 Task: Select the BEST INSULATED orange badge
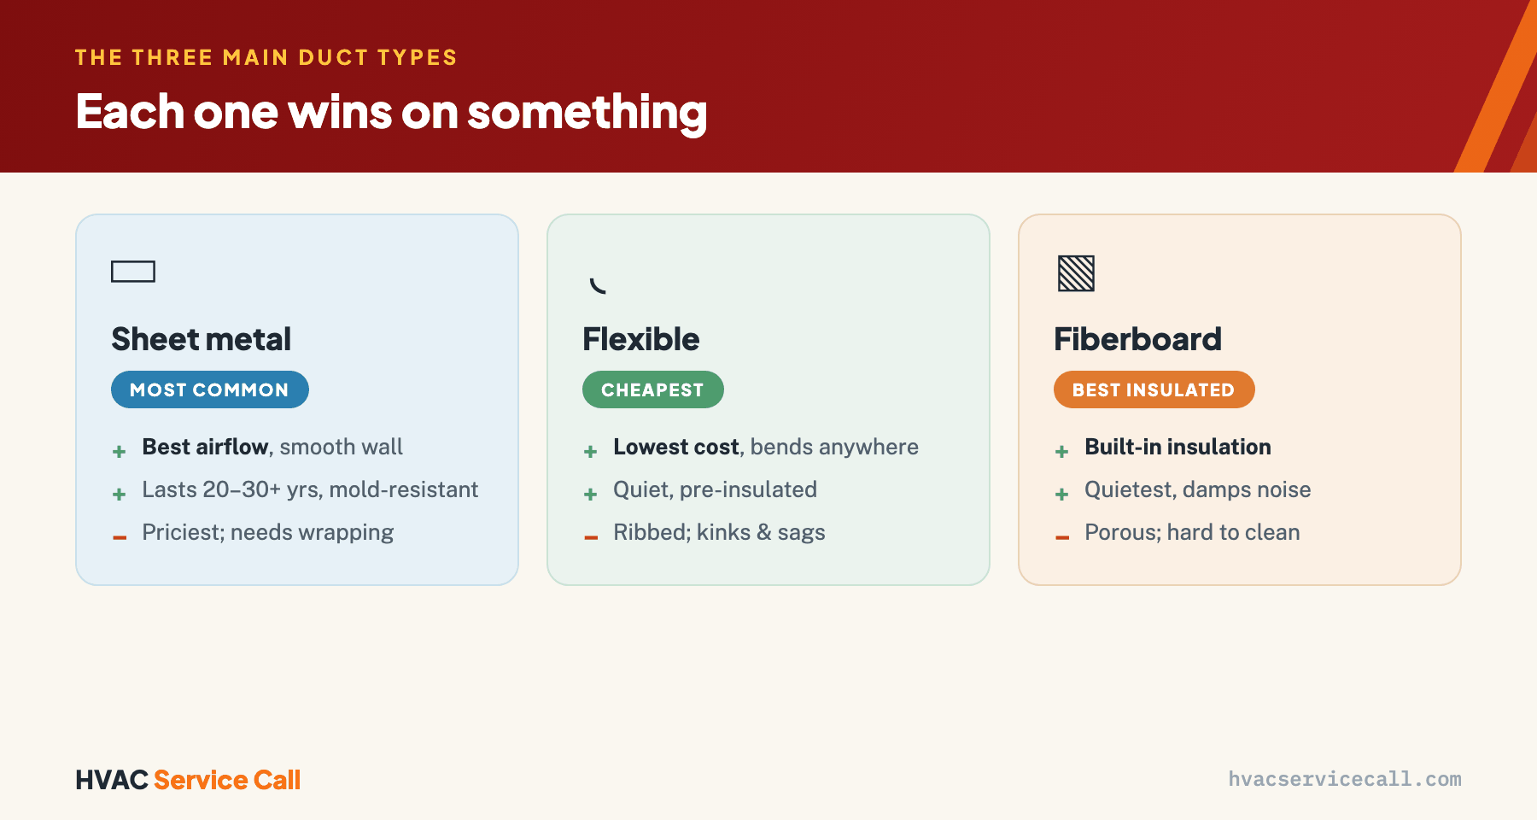point(1154,389)
